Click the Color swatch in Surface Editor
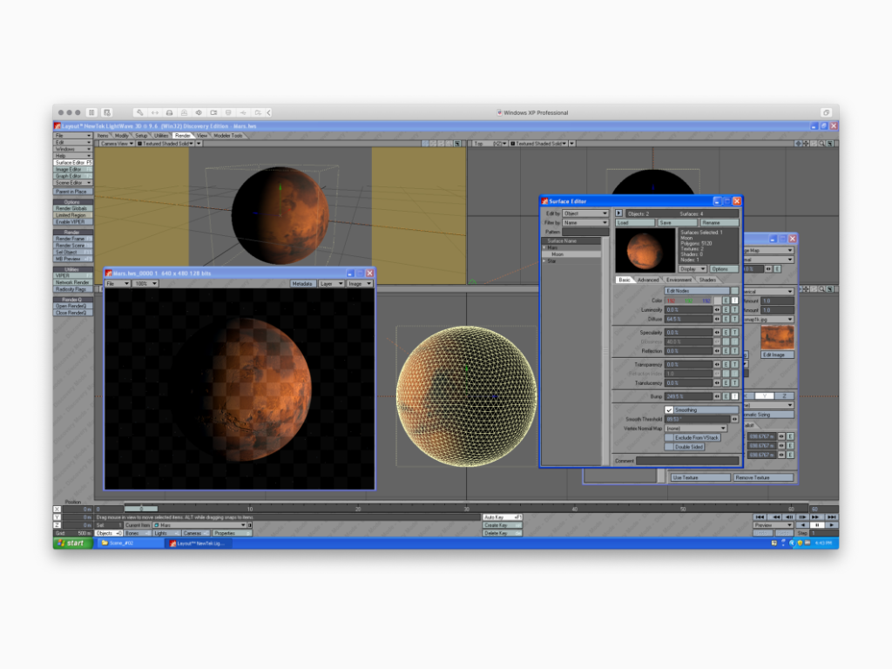 [x=718, y=301]
